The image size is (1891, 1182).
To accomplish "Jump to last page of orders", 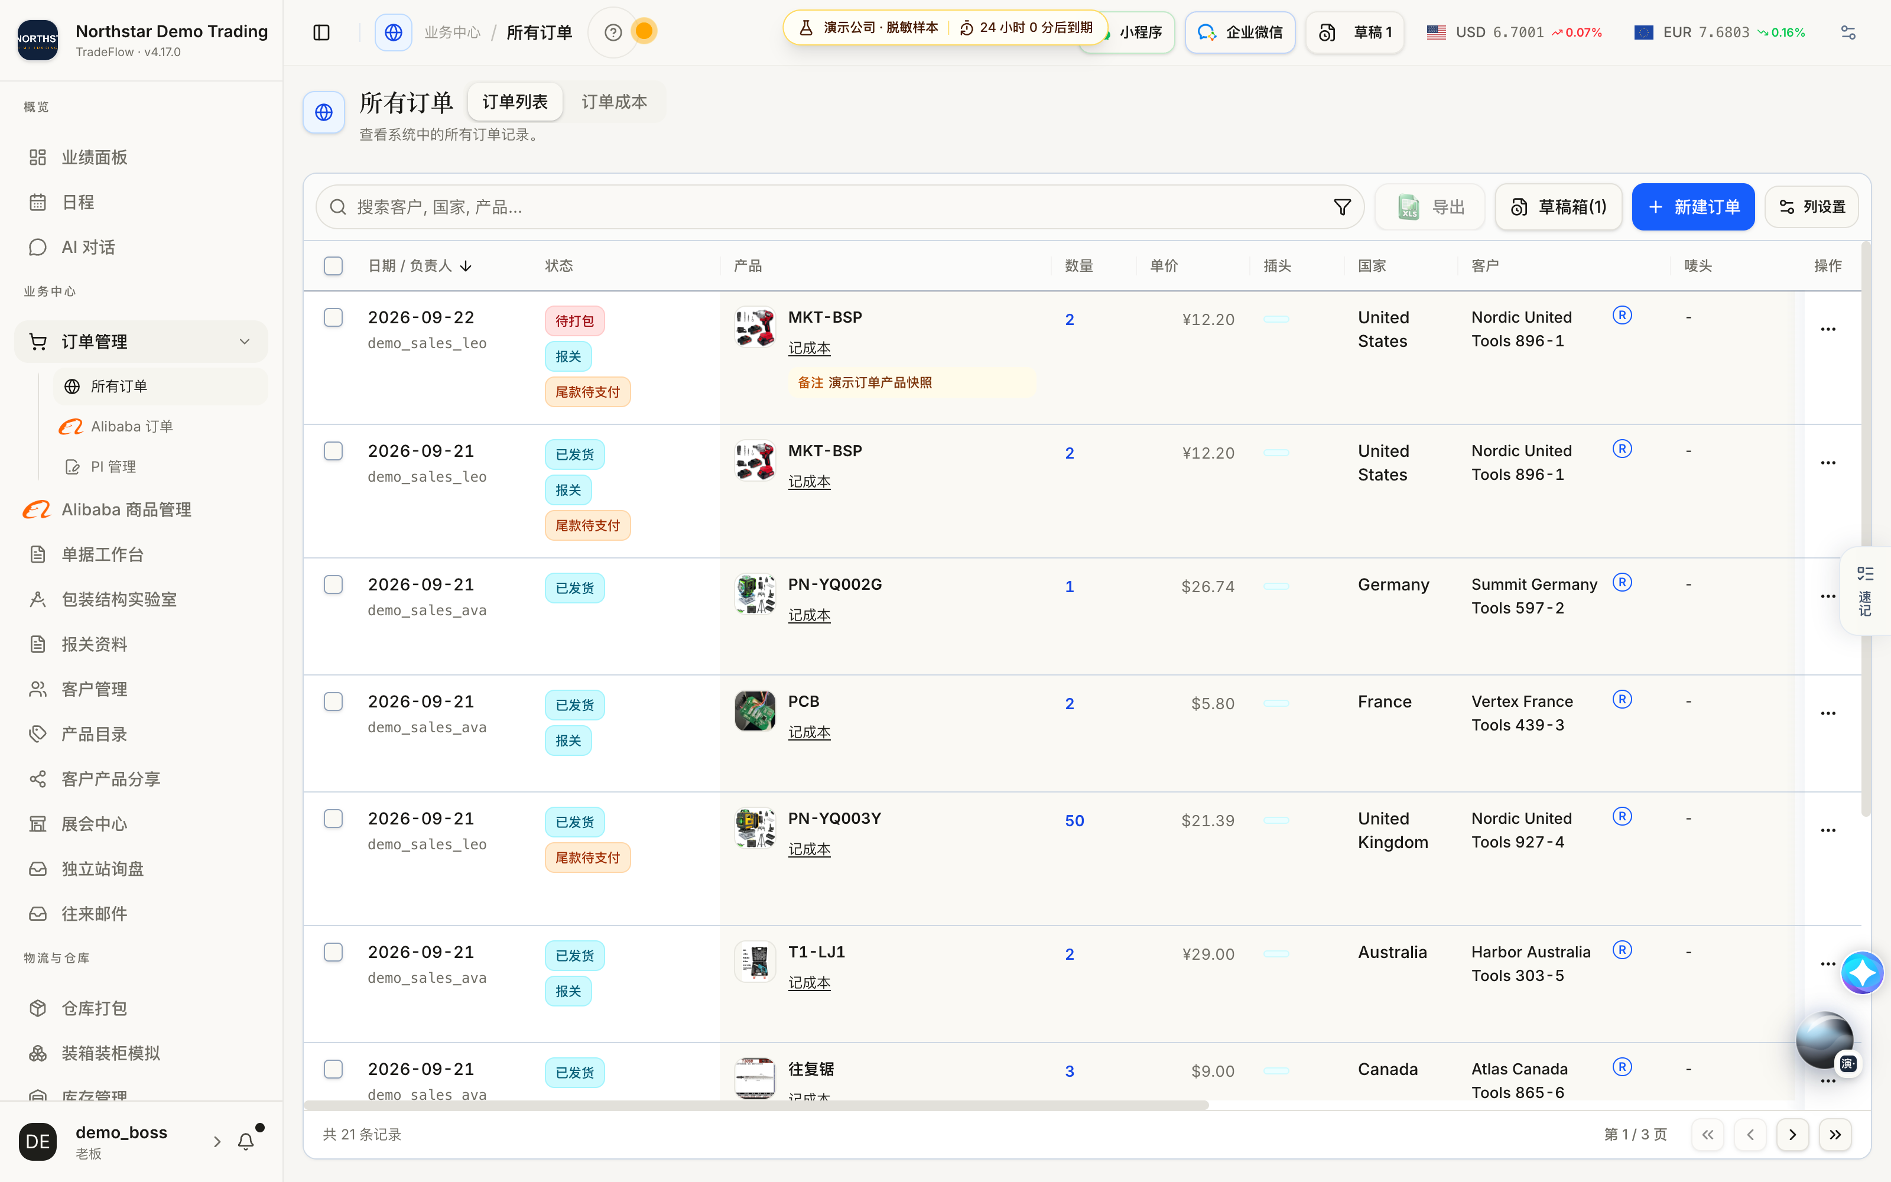I will [x=1835, y=1134].
